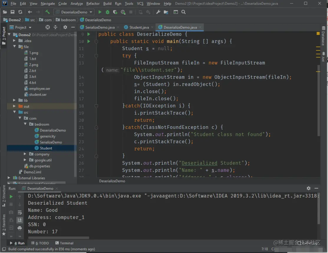Open the Analyze menu
The height and width of the screenshot is (253, 328).
[x=77, y=4]
